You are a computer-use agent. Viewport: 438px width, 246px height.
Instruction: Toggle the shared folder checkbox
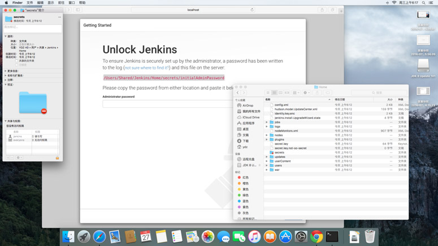pos(17,61)
